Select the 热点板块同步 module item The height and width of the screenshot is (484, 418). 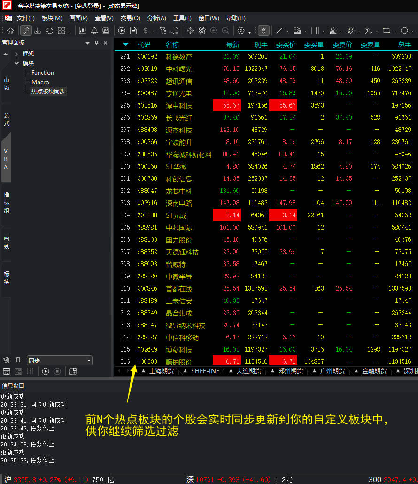48,92
